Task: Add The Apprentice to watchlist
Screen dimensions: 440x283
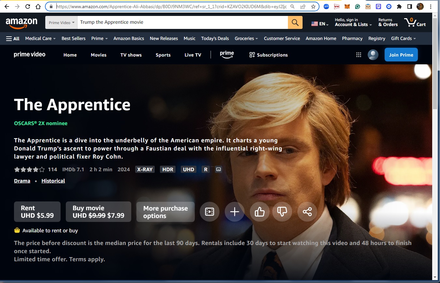Action: tap(234, 212)
